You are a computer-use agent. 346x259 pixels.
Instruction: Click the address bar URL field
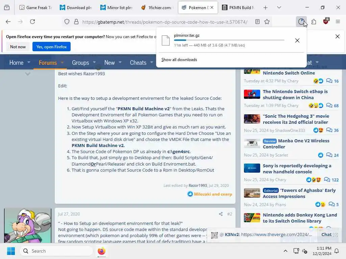tap(165, 22)
